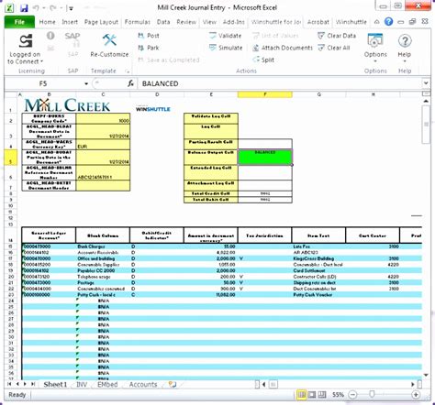Open the Formulas ribbon tab
Screen dimensions: 435x405
[138, 22]
